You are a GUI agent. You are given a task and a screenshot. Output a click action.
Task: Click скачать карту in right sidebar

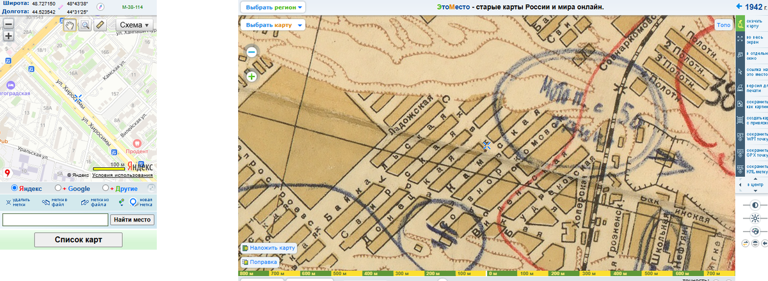point(751,25)
